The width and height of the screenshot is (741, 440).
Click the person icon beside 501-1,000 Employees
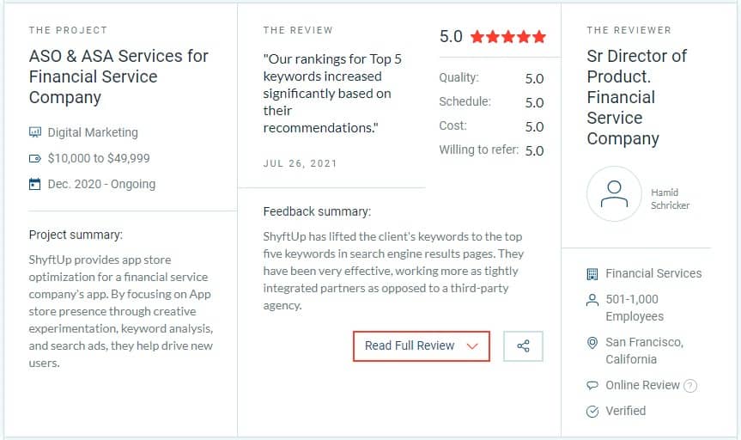[592, 300]
